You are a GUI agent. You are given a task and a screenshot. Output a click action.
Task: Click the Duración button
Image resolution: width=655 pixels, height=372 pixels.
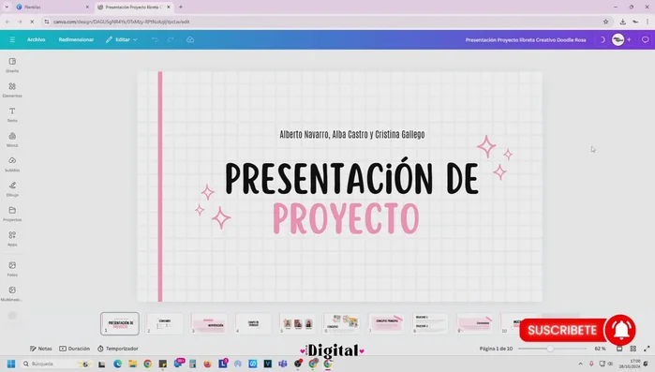[74, 349]
